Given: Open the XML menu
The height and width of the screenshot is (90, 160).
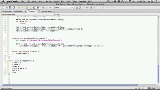Looking at the screenshot, I should [68, 1].
